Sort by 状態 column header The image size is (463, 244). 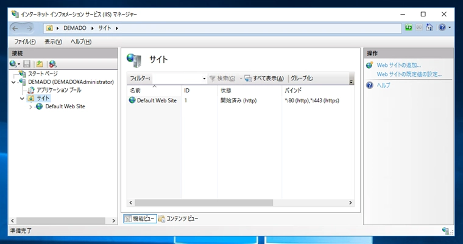coord(250,90)
